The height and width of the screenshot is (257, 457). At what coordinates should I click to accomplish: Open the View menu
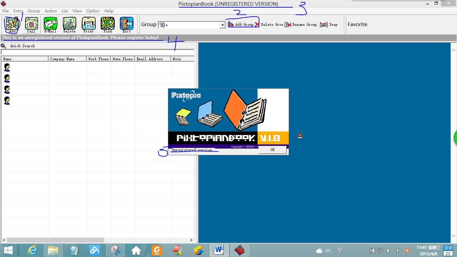point(77,11)
